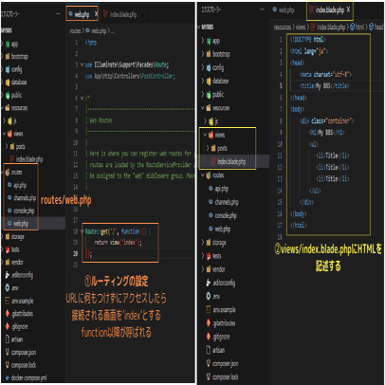
Task: Collapse the routes folder in right window
Action: pos(203,175)
